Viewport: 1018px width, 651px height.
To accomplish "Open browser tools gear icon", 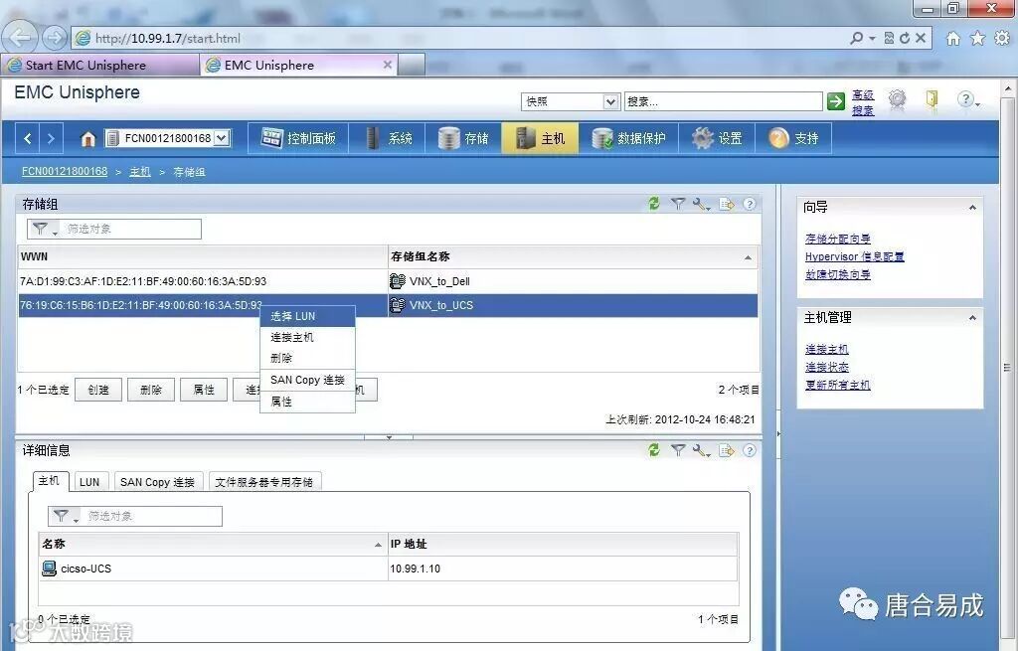I will tap(1002, 39).
